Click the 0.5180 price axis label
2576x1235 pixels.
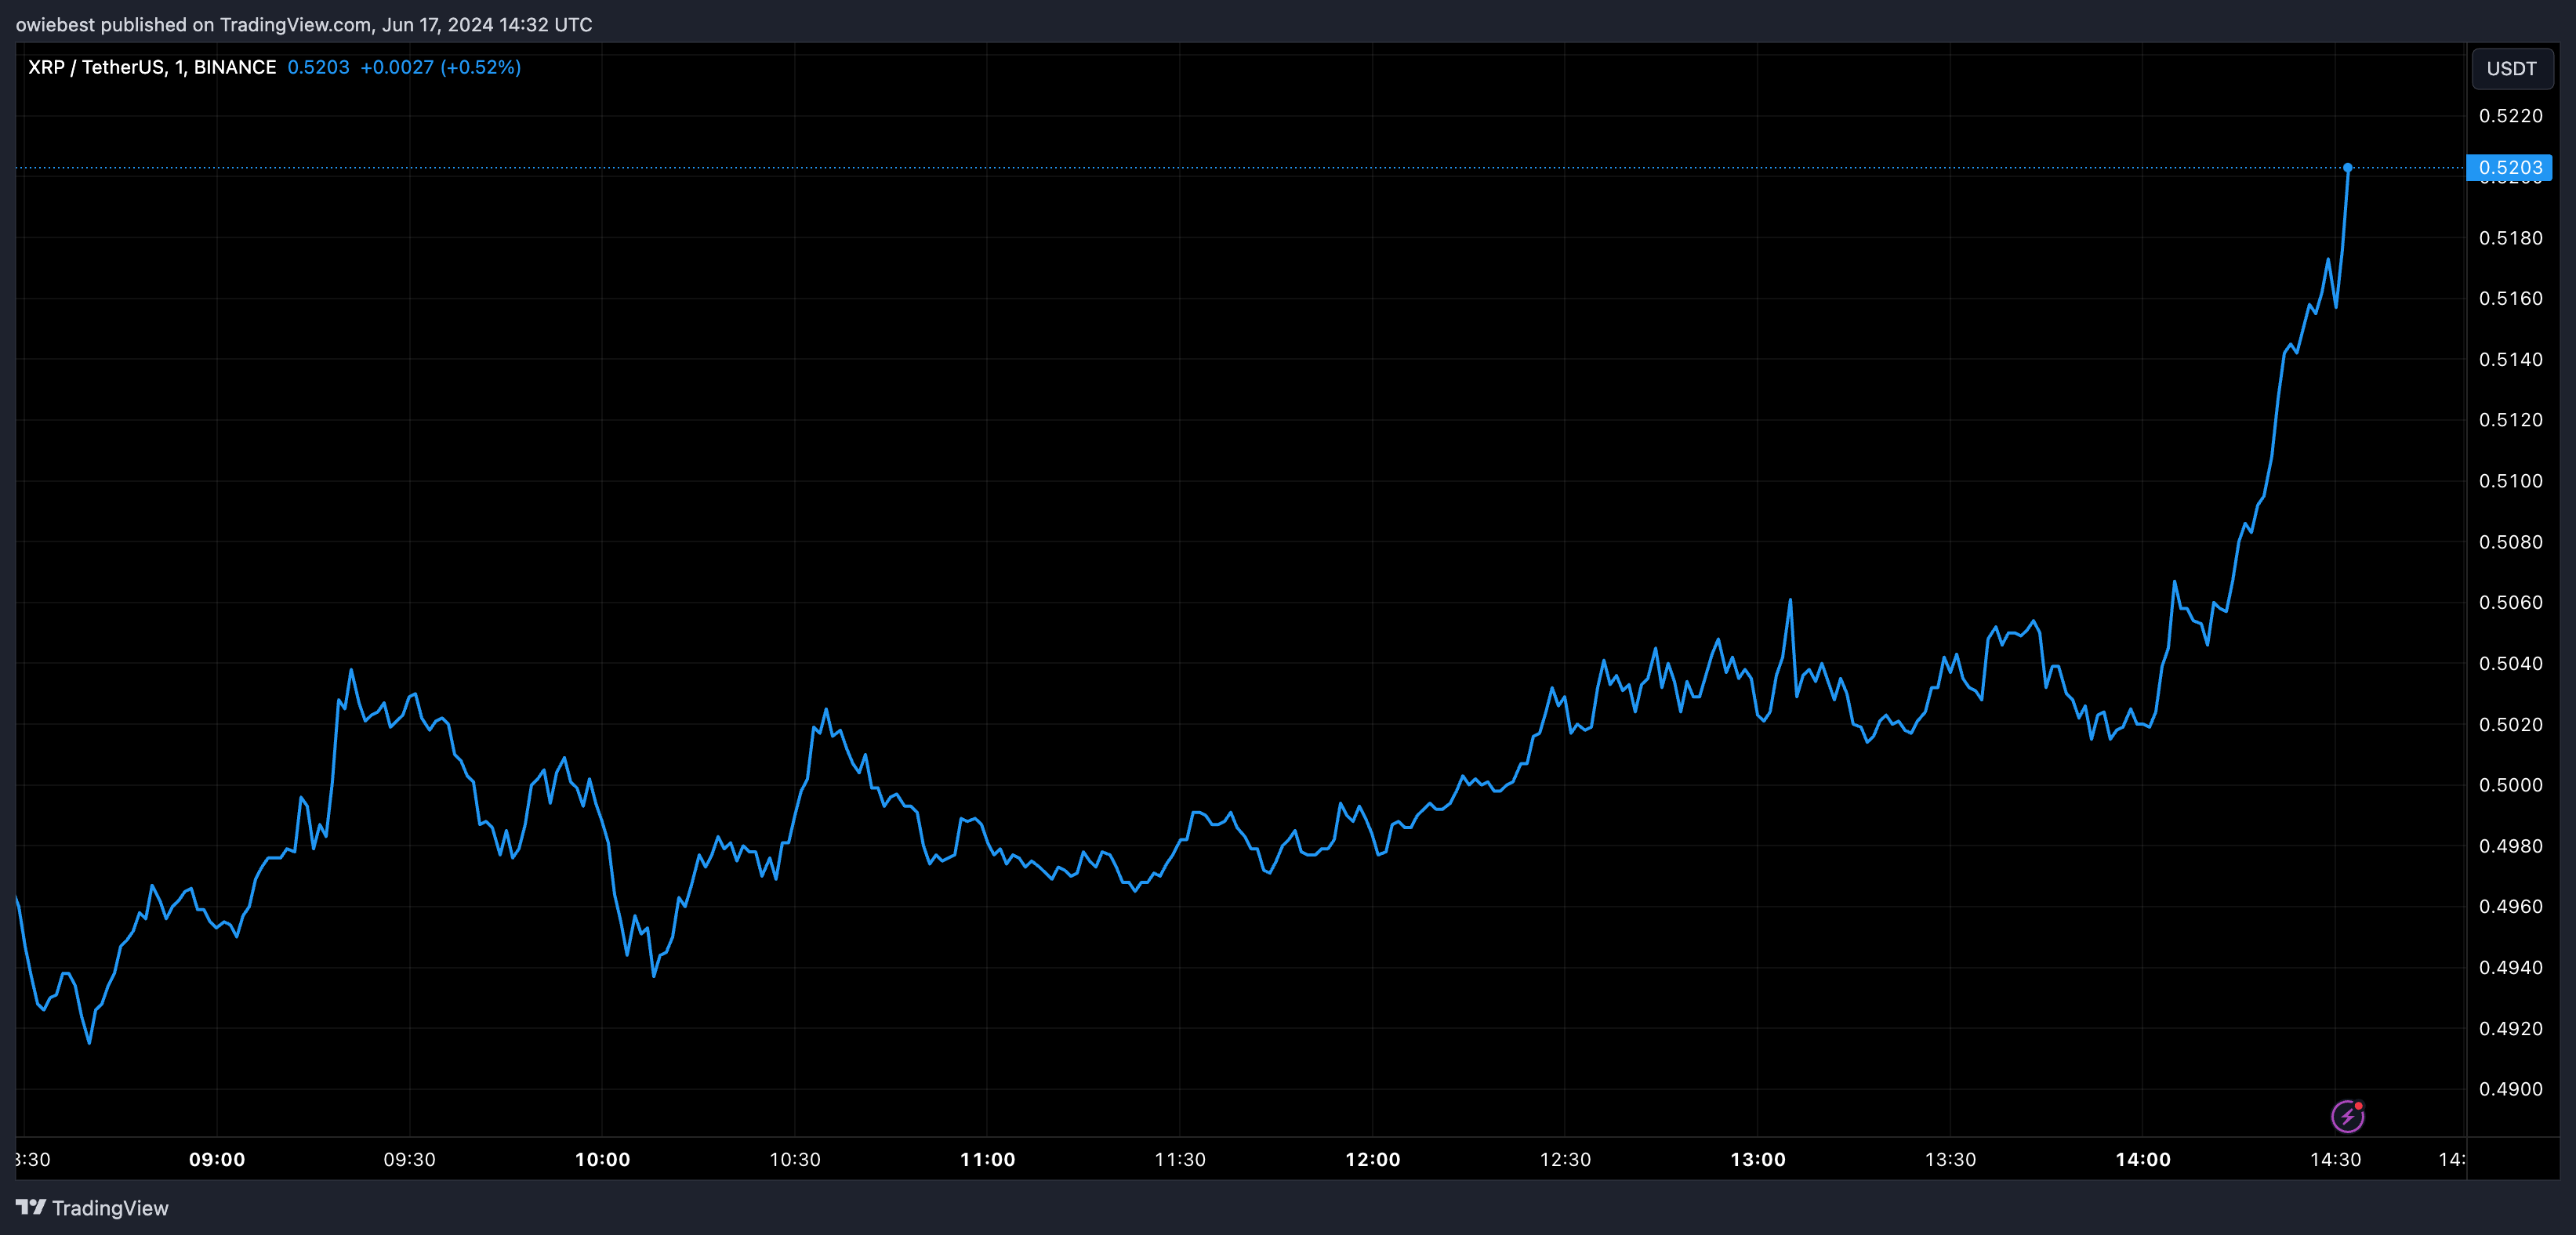2510,238
